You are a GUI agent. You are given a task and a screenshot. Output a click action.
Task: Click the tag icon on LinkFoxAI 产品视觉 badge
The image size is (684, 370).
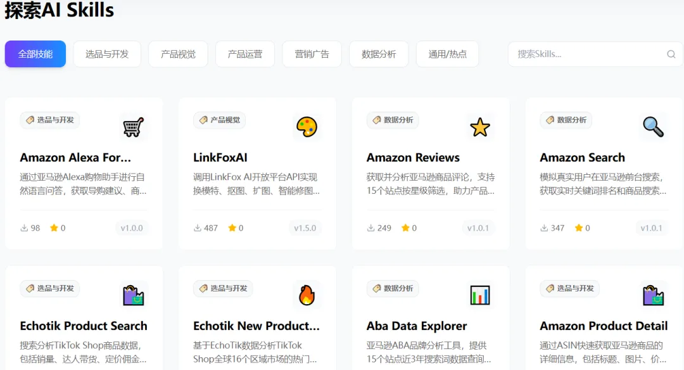[x=203, y=120]
